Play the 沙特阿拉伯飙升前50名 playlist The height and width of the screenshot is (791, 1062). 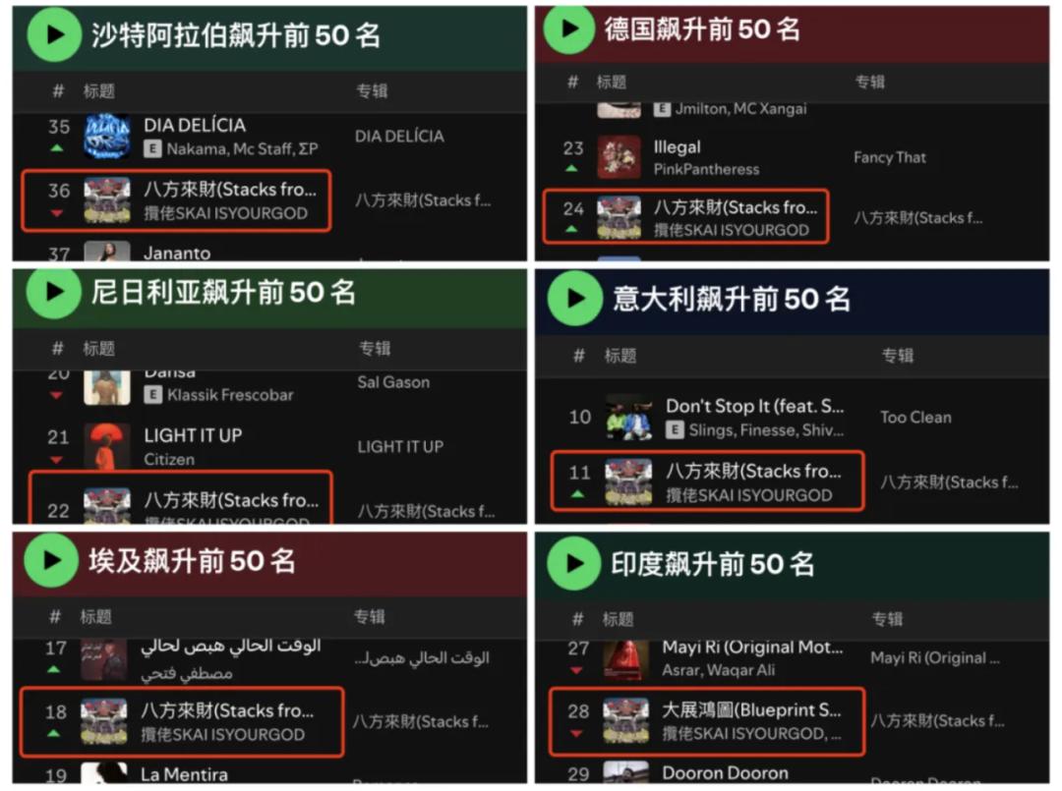pos(54,34)
